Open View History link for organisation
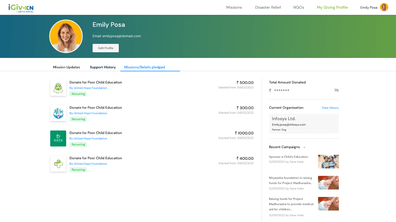The image size is (396, 222). coord(330,108)
